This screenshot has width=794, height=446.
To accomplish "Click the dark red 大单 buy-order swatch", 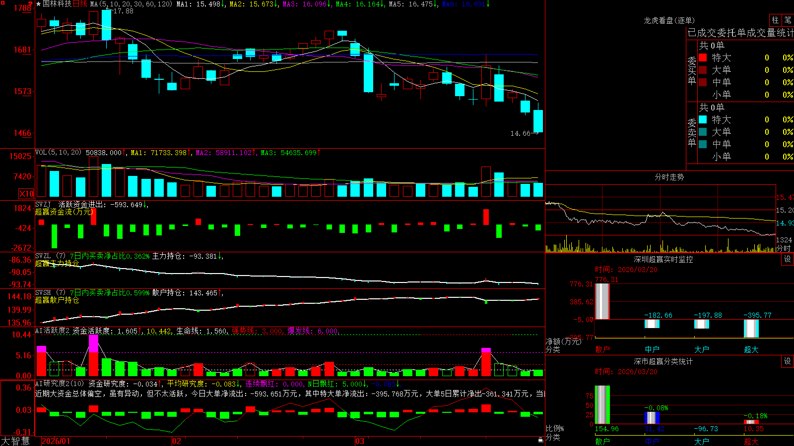I will pyautogui.click(x=703, y=70).
